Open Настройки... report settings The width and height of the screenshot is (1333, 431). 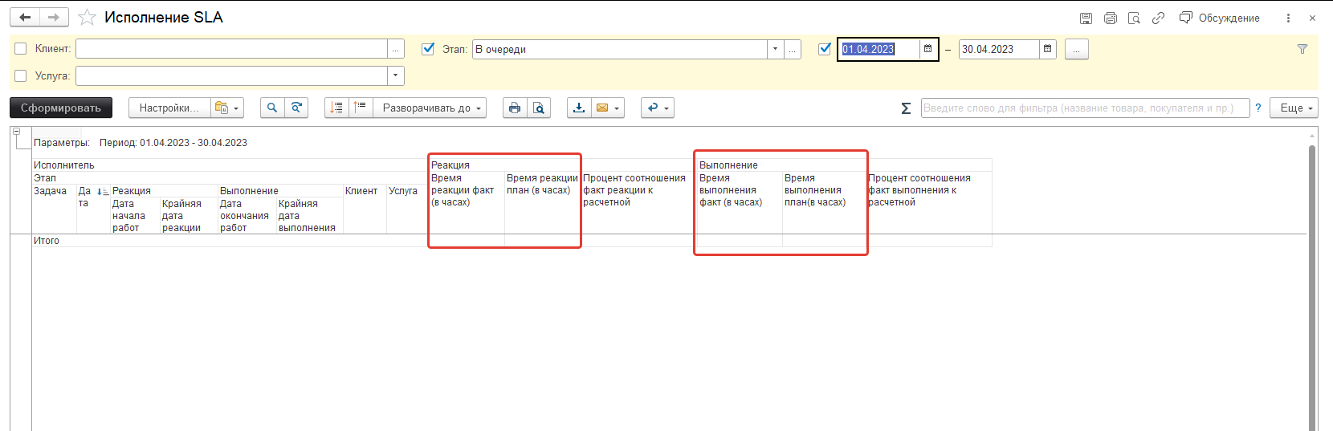(x=169, y=108)
